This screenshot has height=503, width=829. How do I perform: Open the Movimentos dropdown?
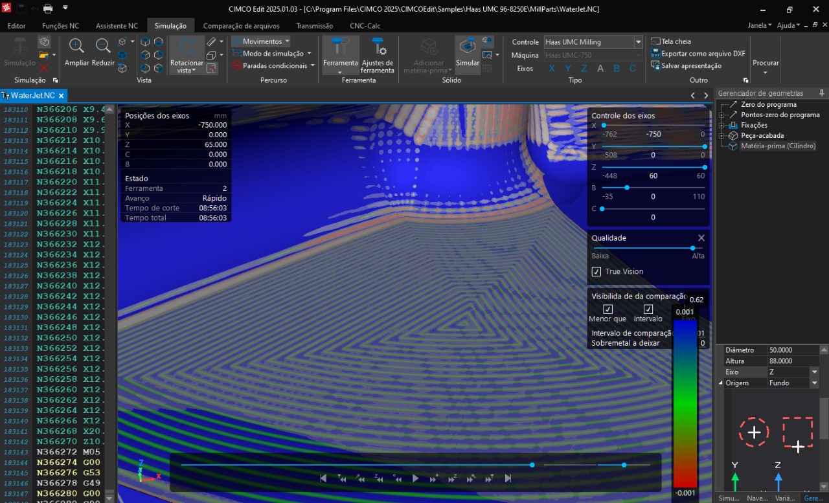pos(261,41)
